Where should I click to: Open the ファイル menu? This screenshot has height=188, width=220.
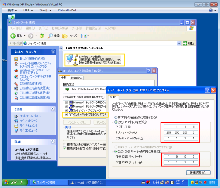coord(16,28)
